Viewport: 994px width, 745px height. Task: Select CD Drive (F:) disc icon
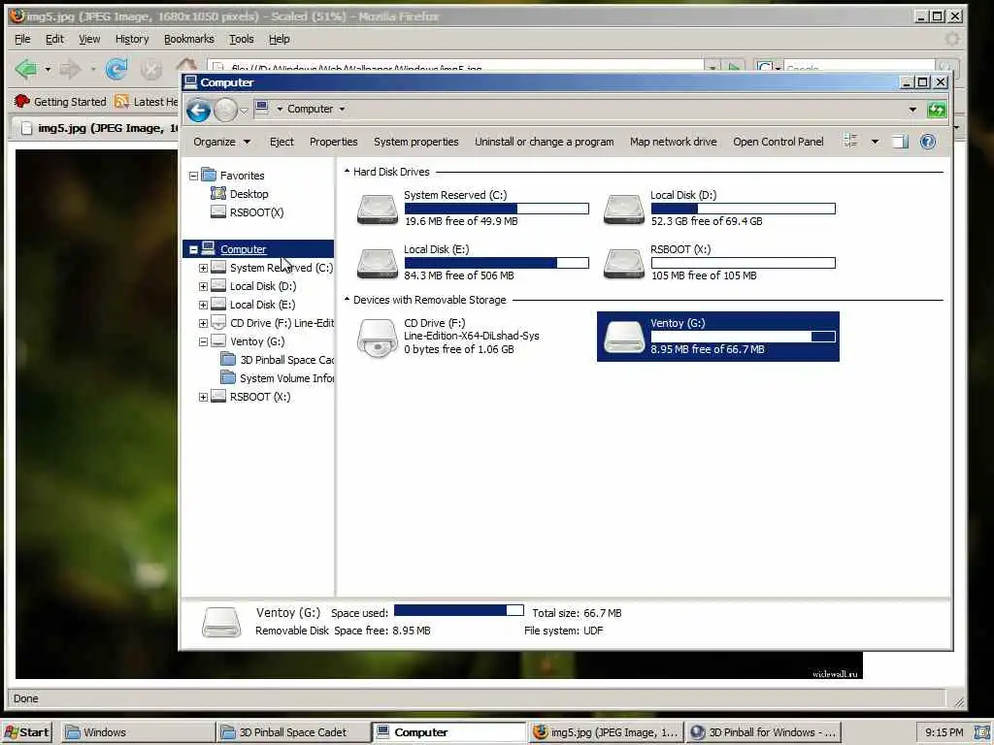(x=378, y=338)
